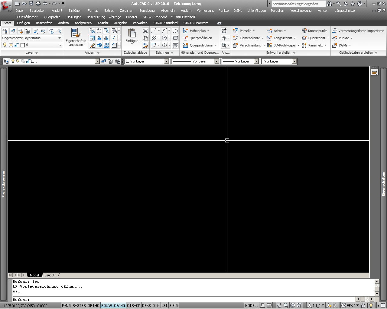Toggle ORTHO mode
Screen dimensions: 387x309
pyautogui.click(x=93, y=305)
